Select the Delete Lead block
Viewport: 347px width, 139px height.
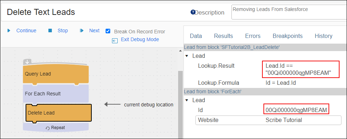point(59,113)
